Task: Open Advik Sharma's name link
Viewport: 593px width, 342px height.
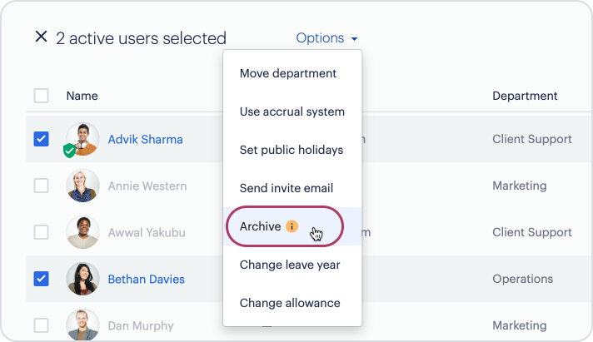Action: pyautogui.click(x=145, y=140)
